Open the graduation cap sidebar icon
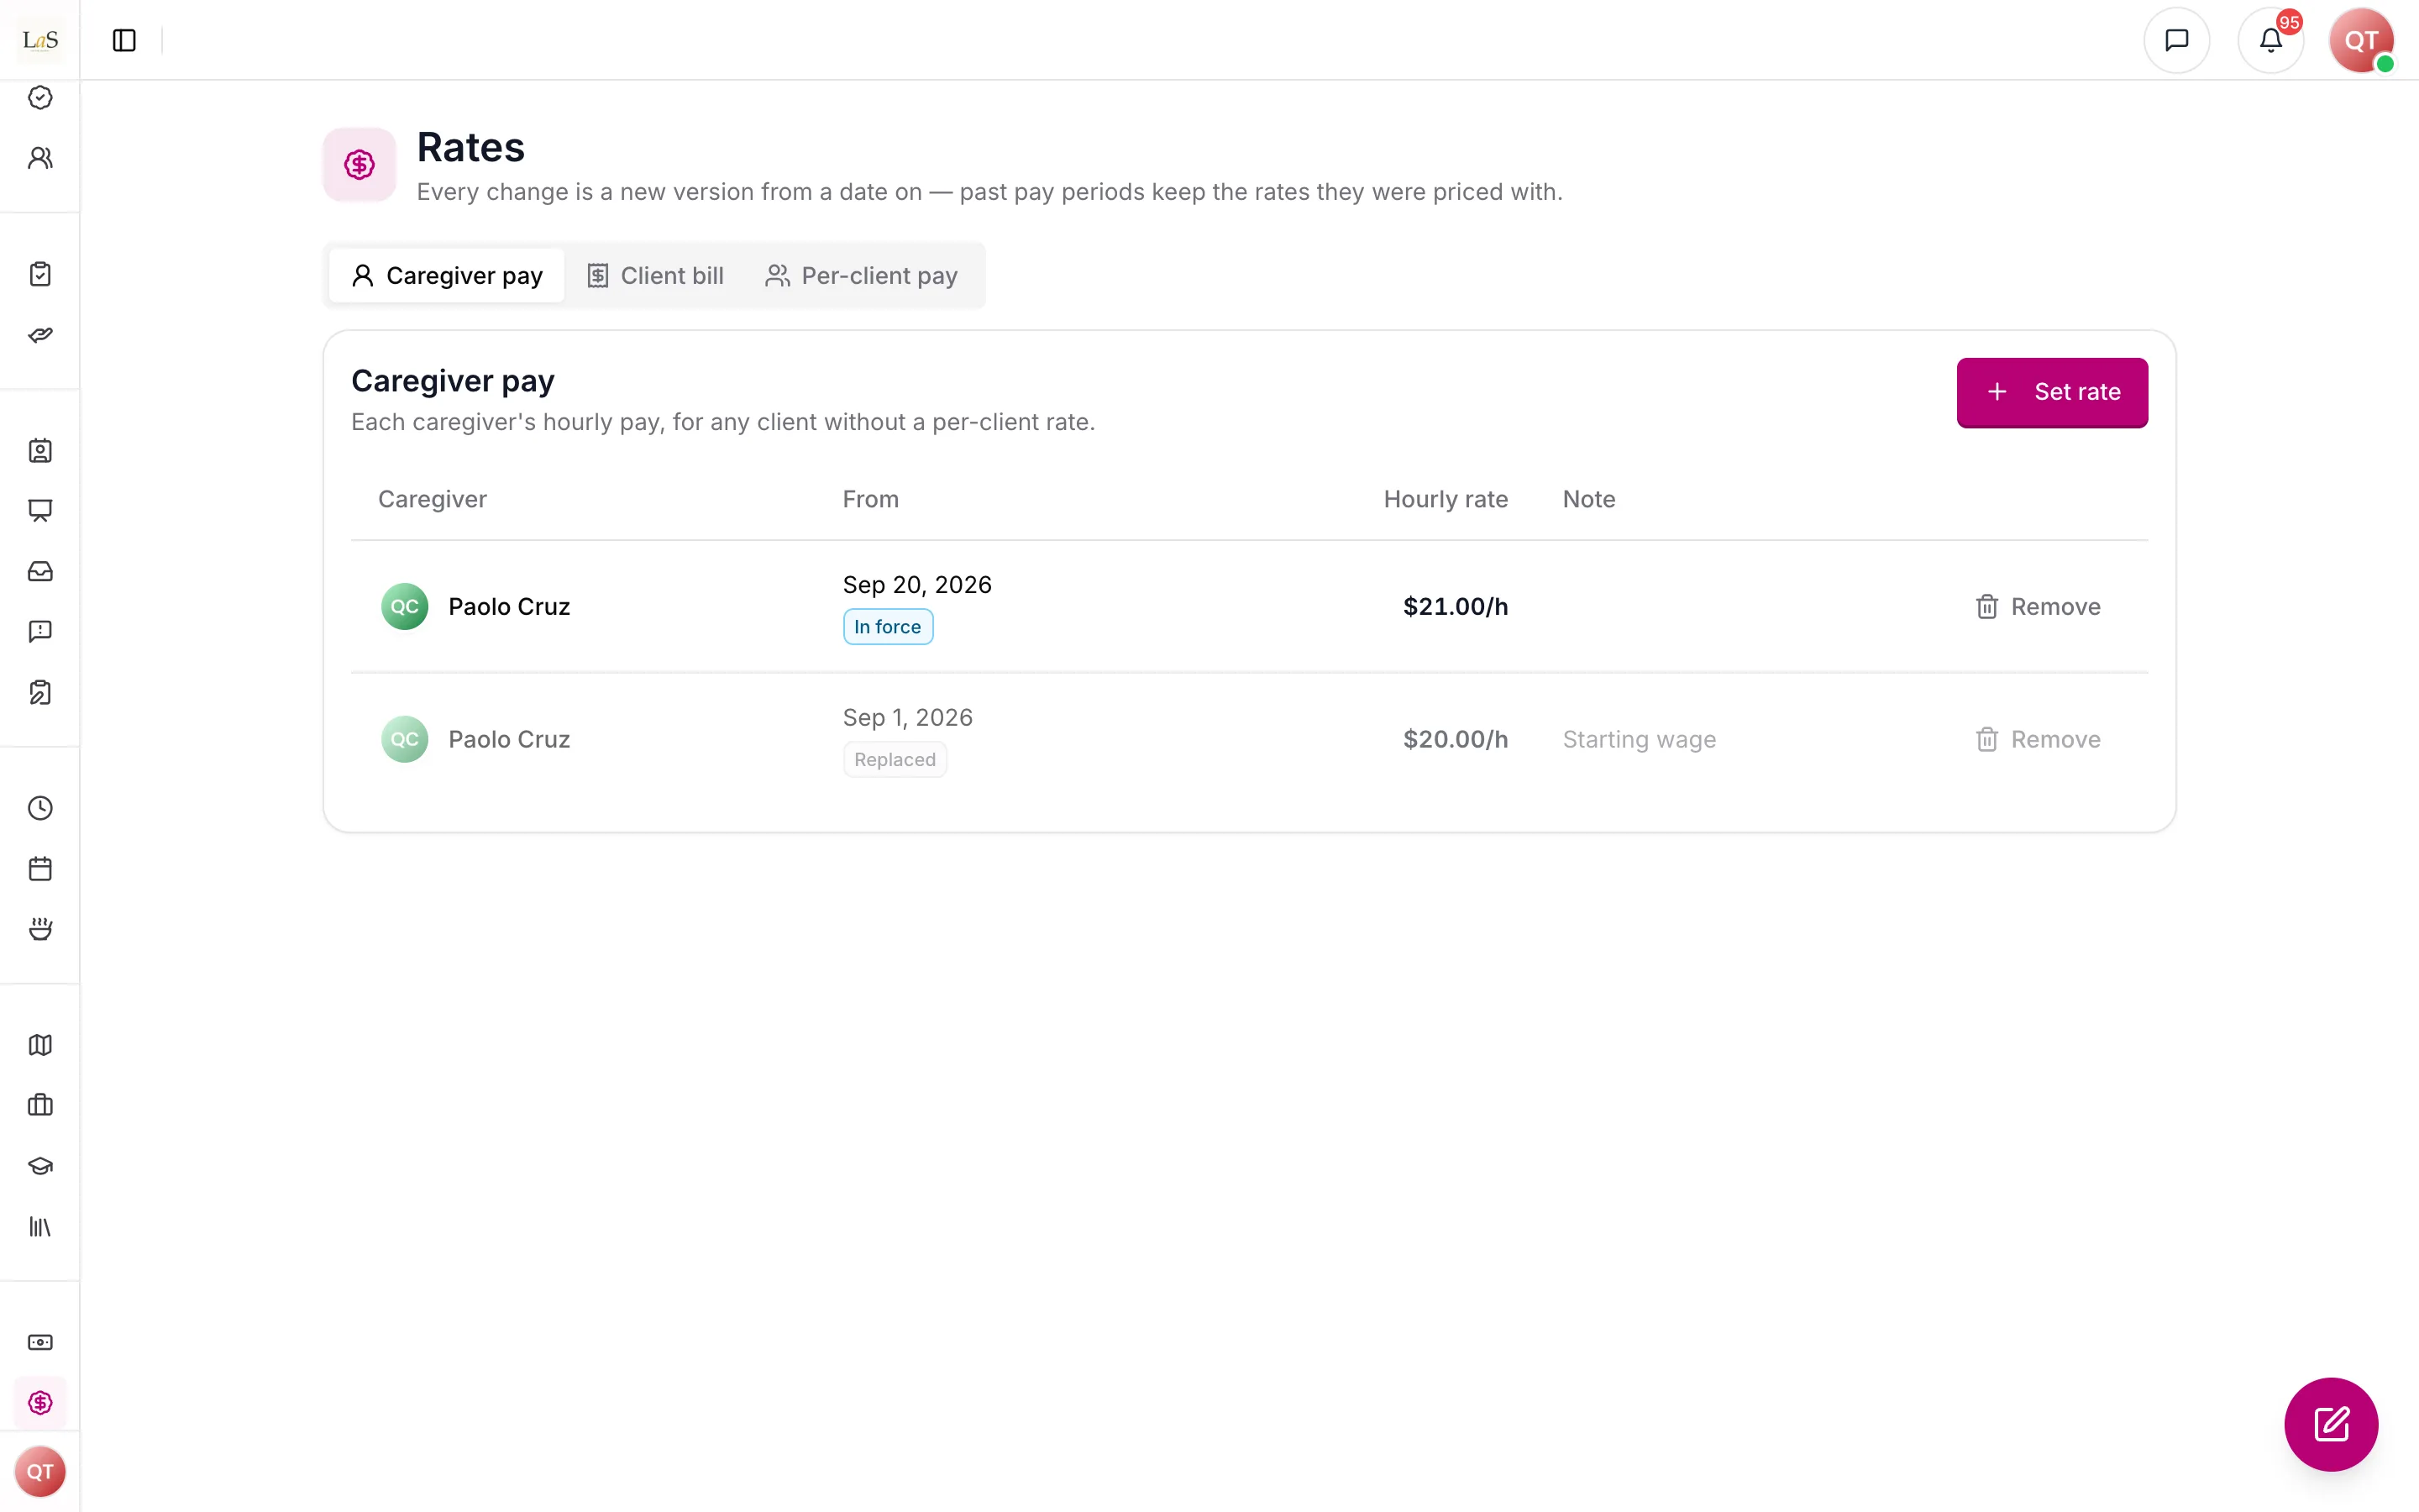 pos(40,1166)
